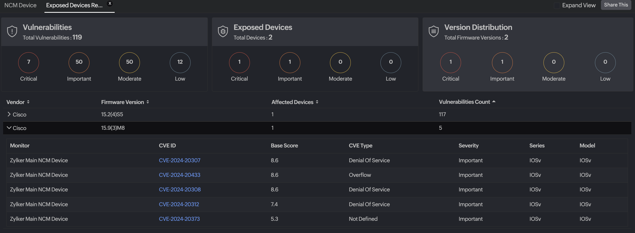Sort by Firmware Version column arrows
The height and width of the screenshot is (233, 635).
148,102
